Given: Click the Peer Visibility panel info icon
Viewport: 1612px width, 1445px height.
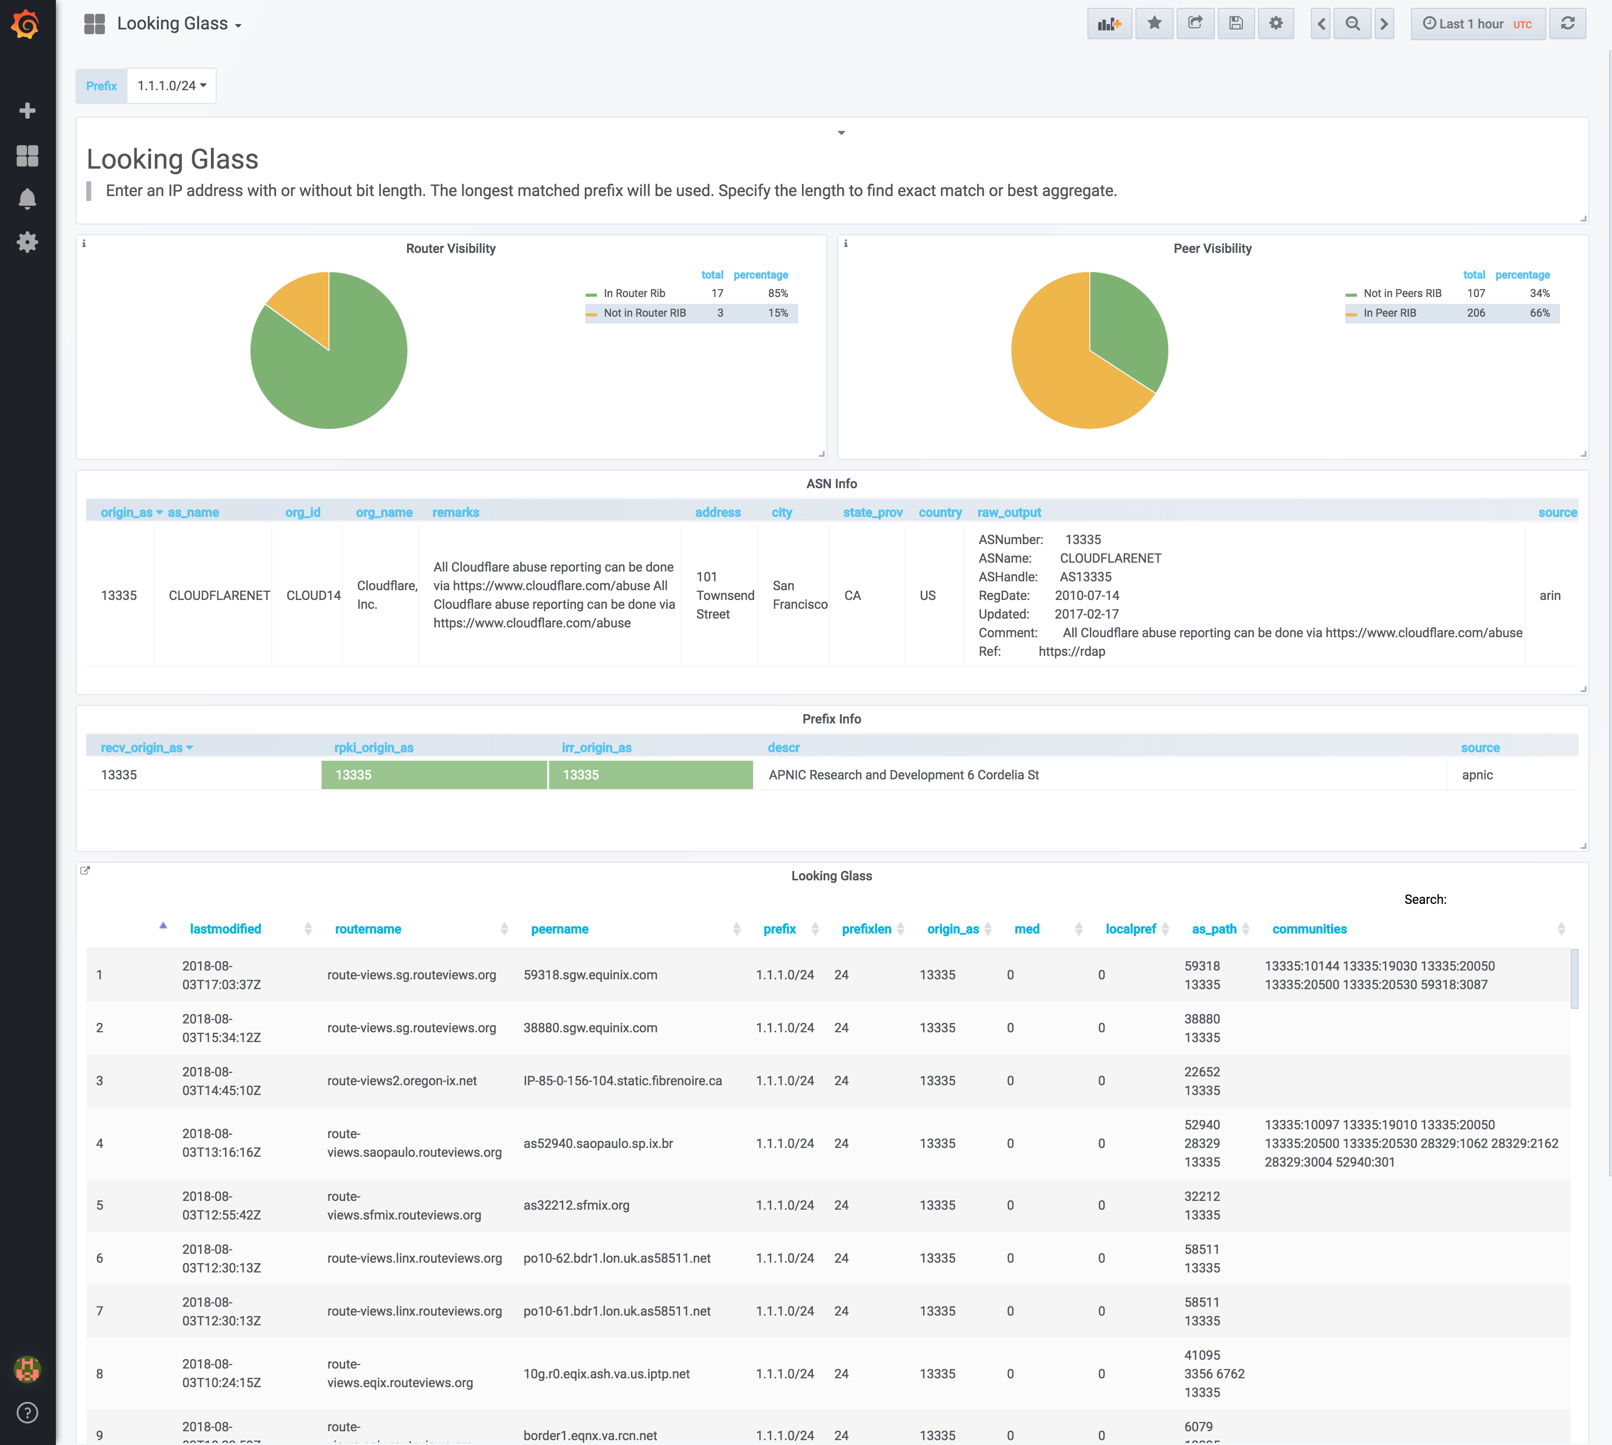Looking at the screenshot, I should click(846, 244).
